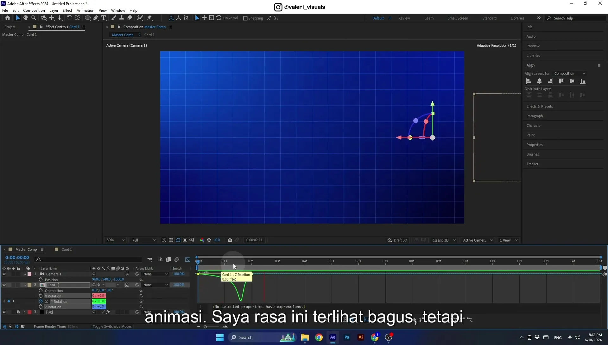
Task: Click the timeline layer search field
Action: point(88,259)
